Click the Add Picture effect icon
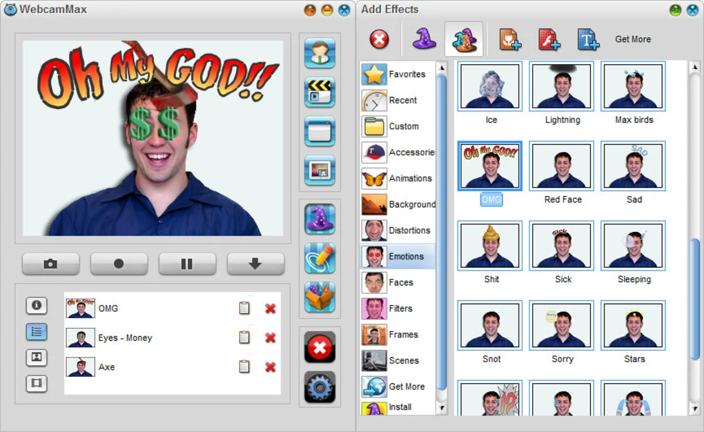Image resolution: width=704 pixels, height=432 pixels. tap(511, 39)
